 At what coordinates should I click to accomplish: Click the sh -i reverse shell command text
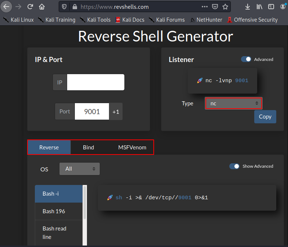coord(162,197)
